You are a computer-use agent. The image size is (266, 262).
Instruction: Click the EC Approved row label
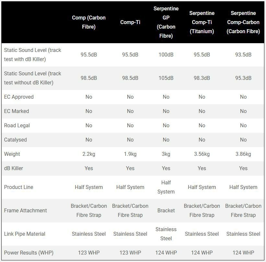point(19,97)
